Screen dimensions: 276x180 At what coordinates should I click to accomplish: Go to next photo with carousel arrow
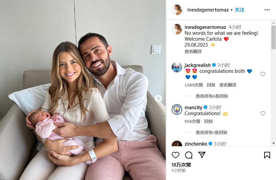pos(159,98)
